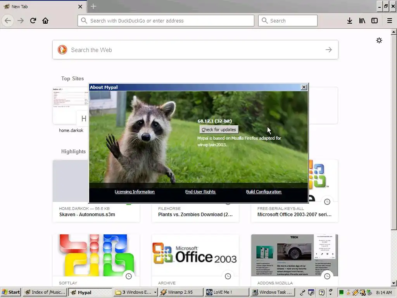Go back with the back arrow button

tap(8, 21)
